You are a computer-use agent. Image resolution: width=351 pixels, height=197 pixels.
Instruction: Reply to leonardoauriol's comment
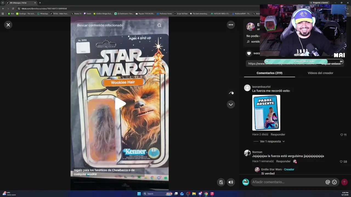278,135
